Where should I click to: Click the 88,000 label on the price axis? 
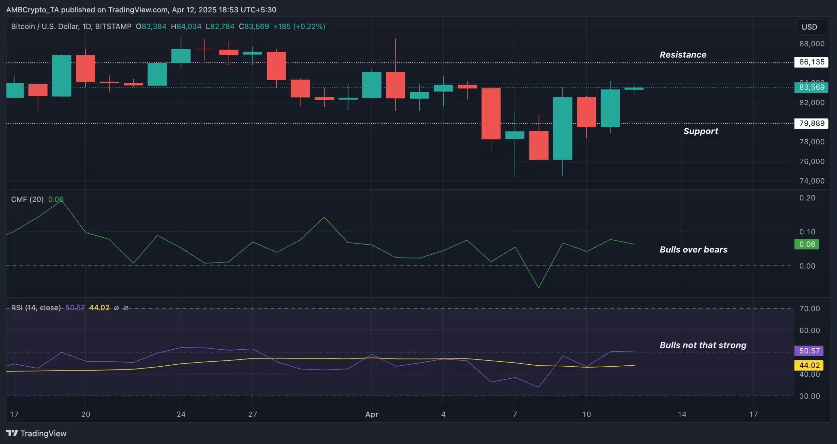811,44
